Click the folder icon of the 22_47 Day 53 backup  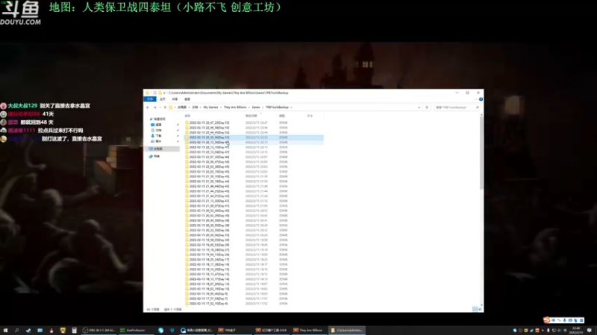(187, 123)
